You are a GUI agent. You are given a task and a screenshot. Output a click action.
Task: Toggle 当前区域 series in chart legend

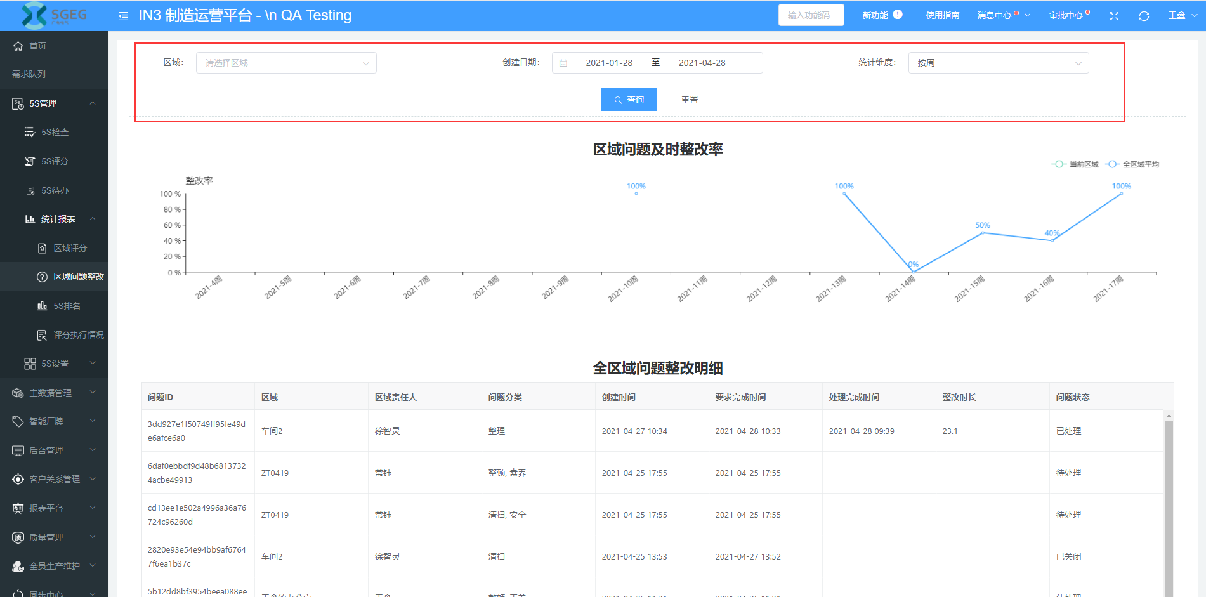pos(1075,164)
